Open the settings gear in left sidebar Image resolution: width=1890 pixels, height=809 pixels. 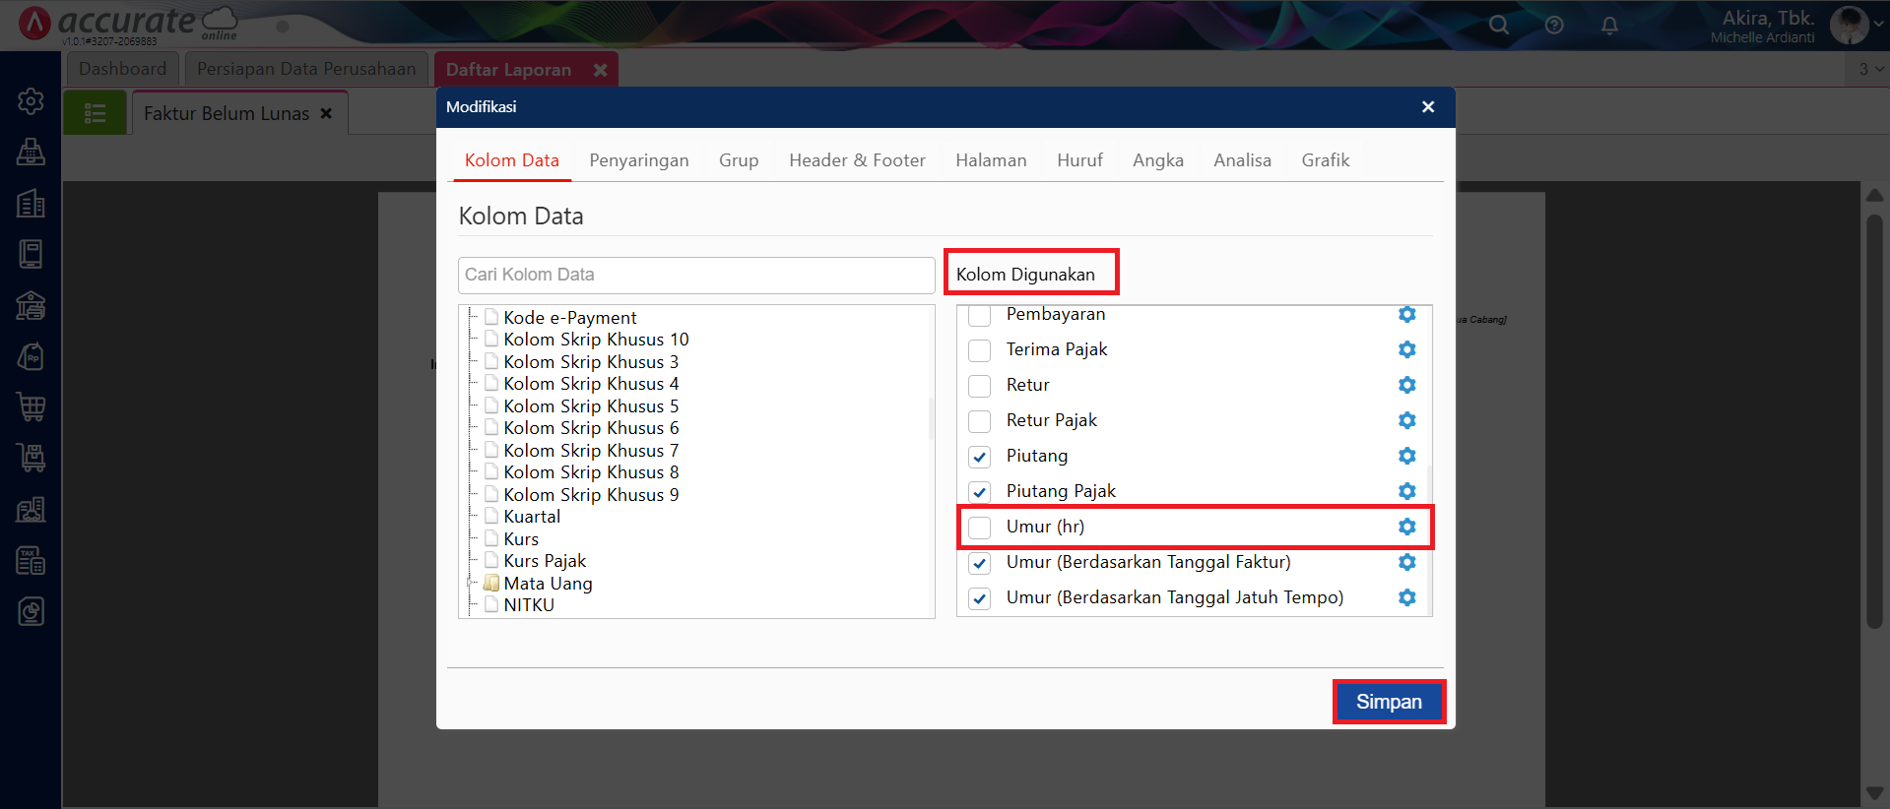click(x=31, y=101)
